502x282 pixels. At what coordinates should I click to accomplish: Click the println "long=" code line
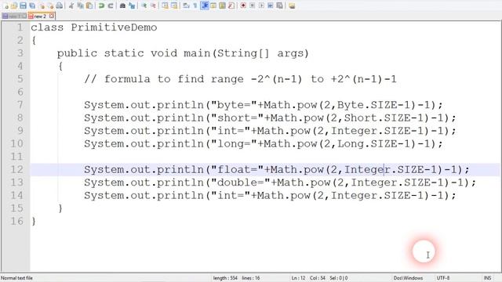pos(264,144)
